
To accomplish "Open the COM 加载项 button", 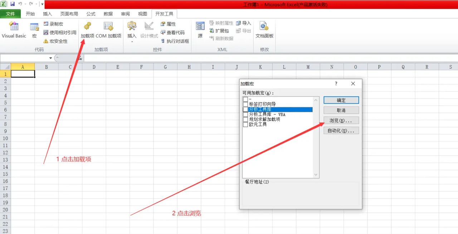I will click(x=108, y=30).
